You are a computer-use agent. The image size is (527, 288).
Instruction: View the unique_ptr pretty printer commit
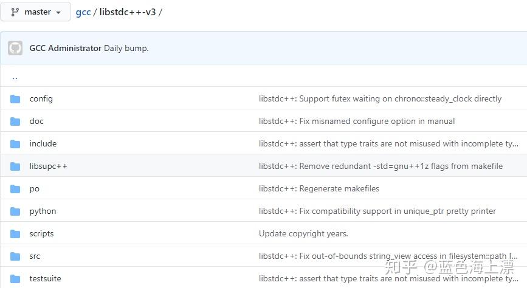377,211
